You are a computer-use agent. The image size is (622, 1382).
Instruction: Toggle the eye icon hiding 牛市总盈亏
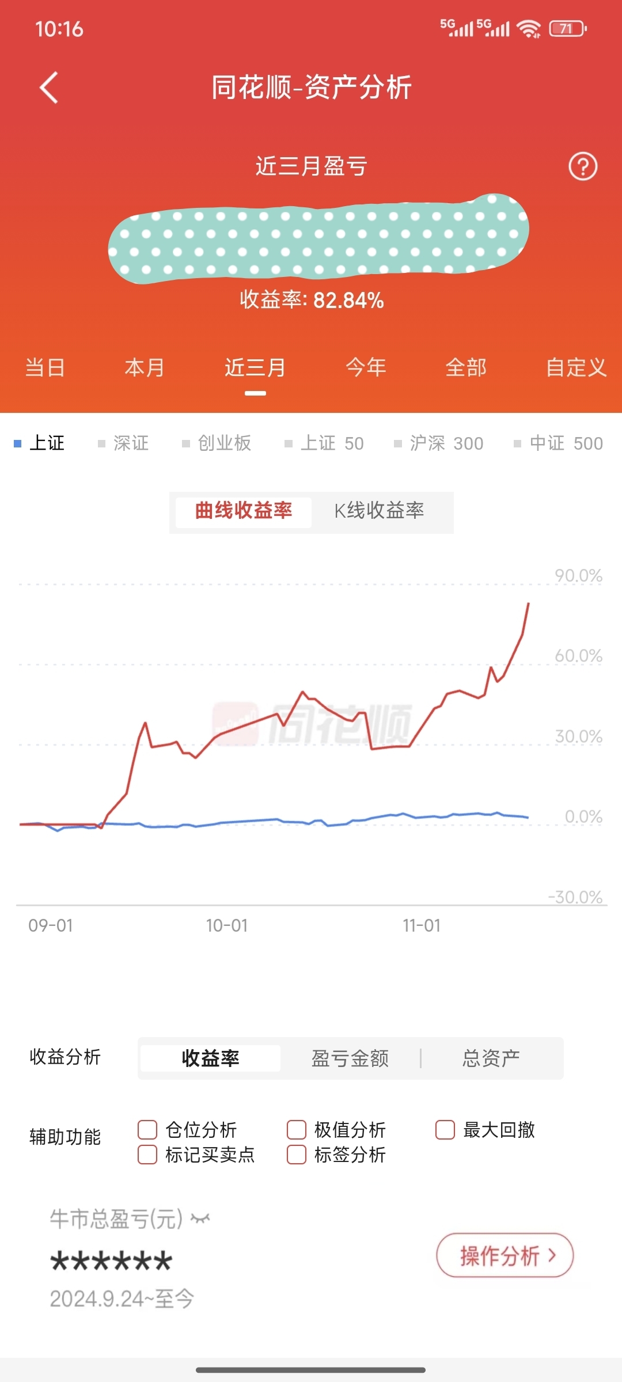pyautogui.click(x=200, y=1219)
